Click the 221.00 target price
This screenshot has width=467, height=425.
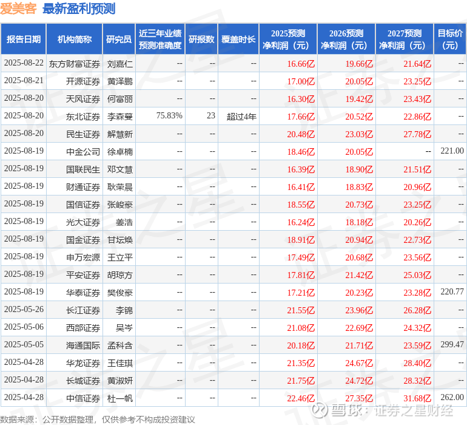tap(452, 151)
